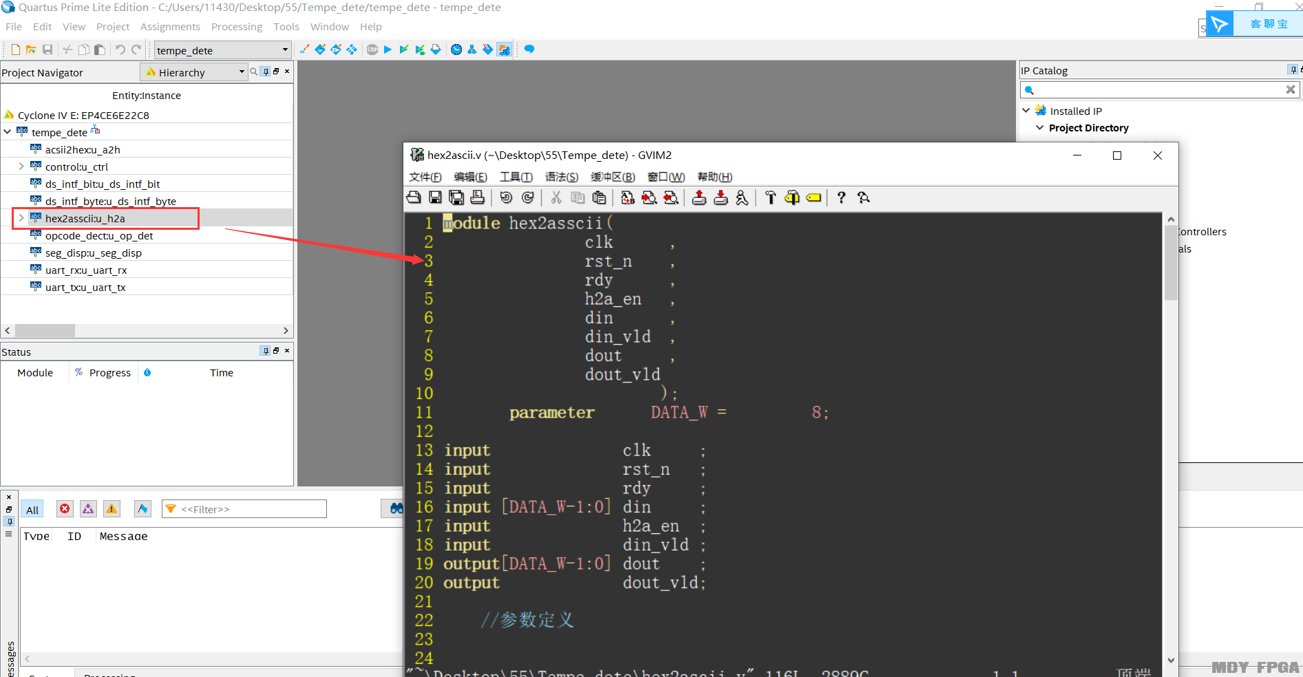Print icon in GVIM toolbar

click(x=478, y=197)
